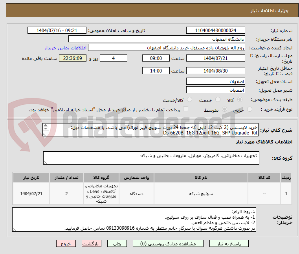Click resize handle of شرح کلی نیاز textarea
The width and height of the screenshot is (299, 254).
pos(45,134)
